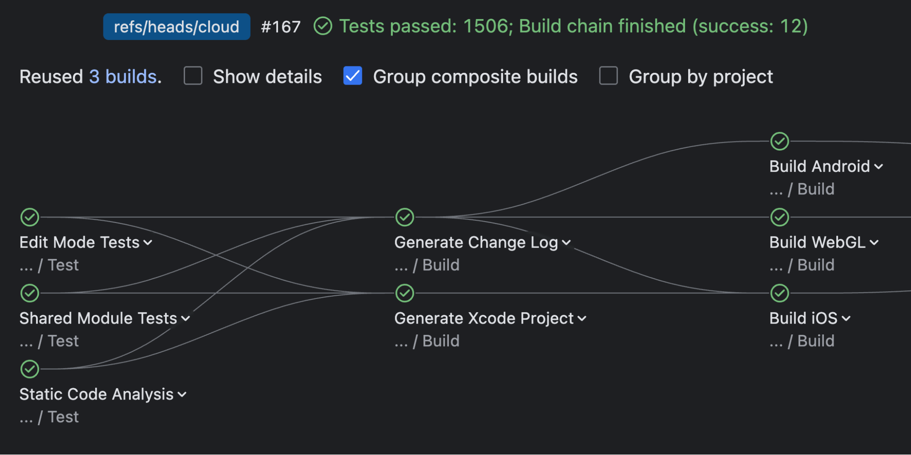Click the Build WebGL success status icon
The image size is (911, 455).
click(780, 217)
